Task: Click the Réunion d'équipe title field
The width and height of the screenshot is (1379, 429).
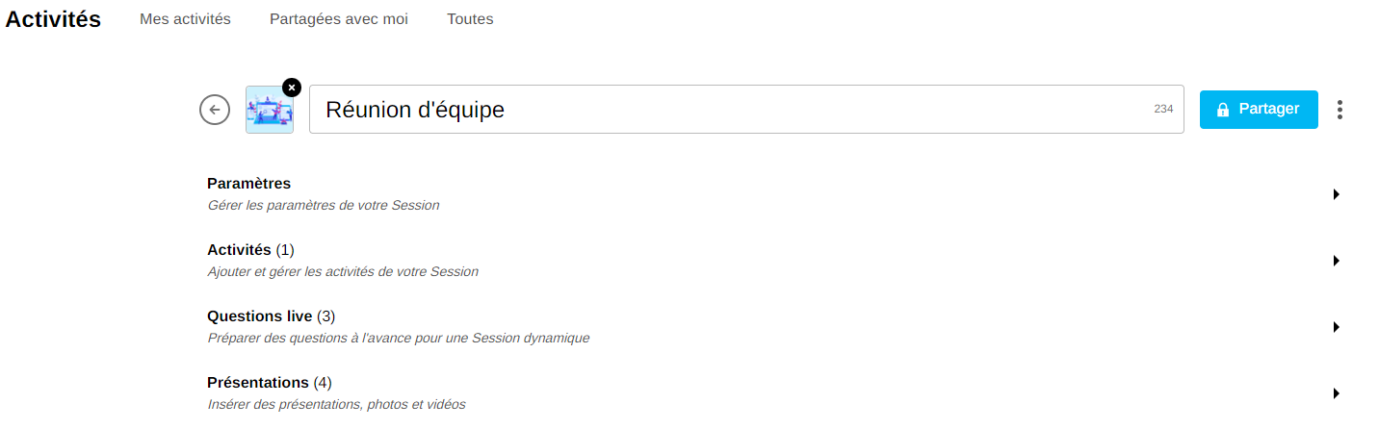Action: point(732,110)
